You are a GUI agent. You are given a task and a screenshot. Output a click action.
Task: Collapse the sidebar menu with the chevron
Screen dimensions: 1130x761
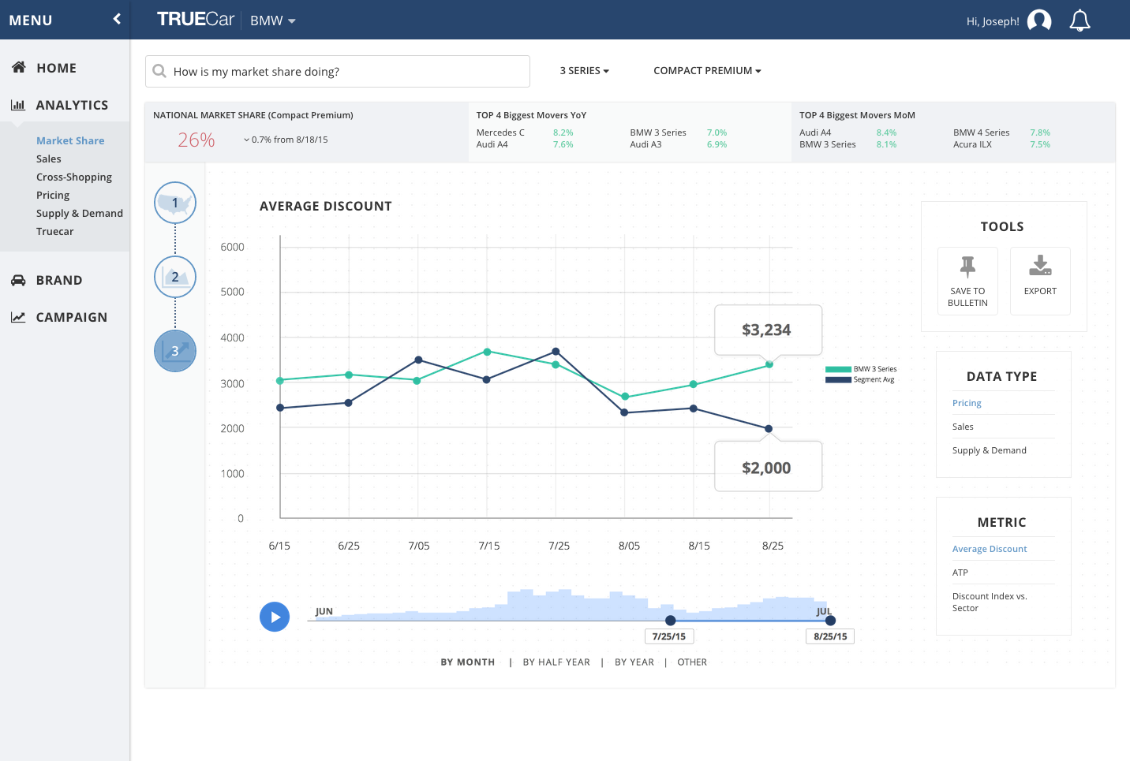tap(117, 19)
